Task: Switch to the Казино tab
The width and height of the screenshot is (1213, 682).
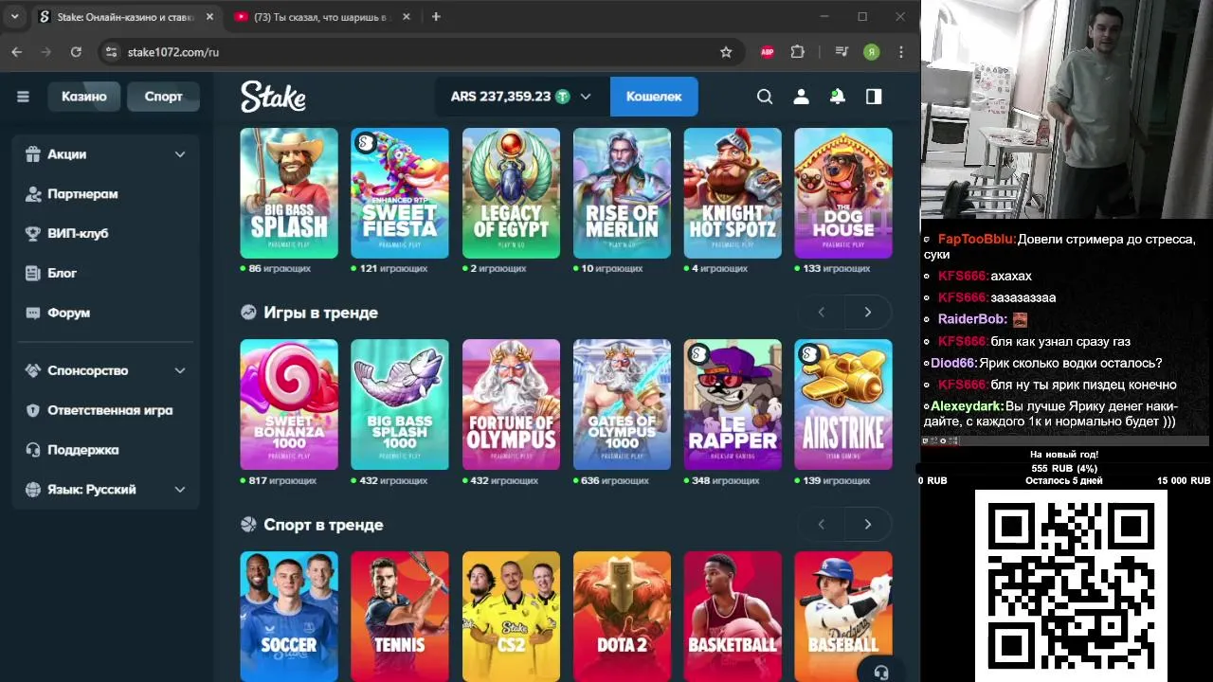Action: (x=84, y=97)
